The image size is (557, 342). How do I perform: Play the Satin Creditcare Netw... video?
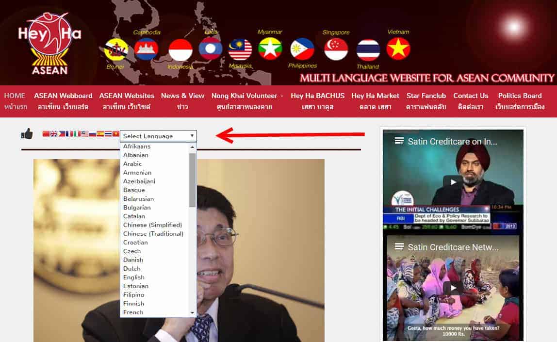coord(453,288)
